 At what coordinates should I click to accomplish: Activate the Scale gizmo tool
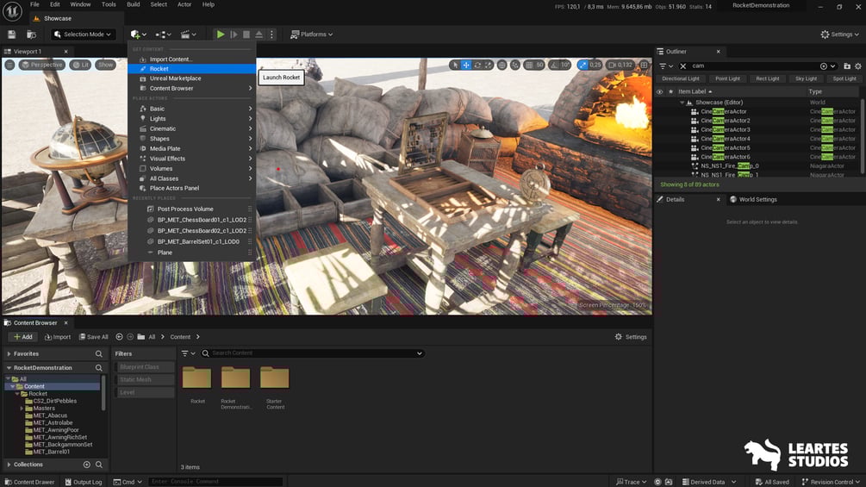coord(489,66)
